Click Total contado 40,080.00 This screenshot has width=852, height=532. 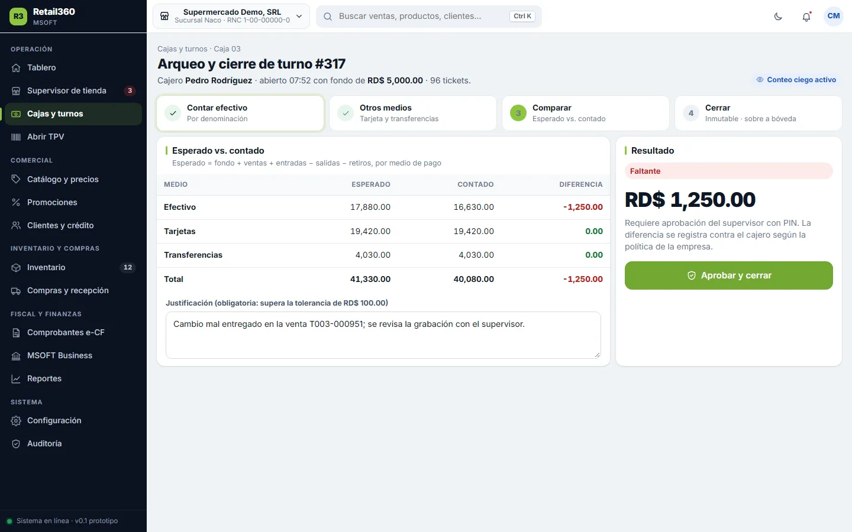pos(474,280)
